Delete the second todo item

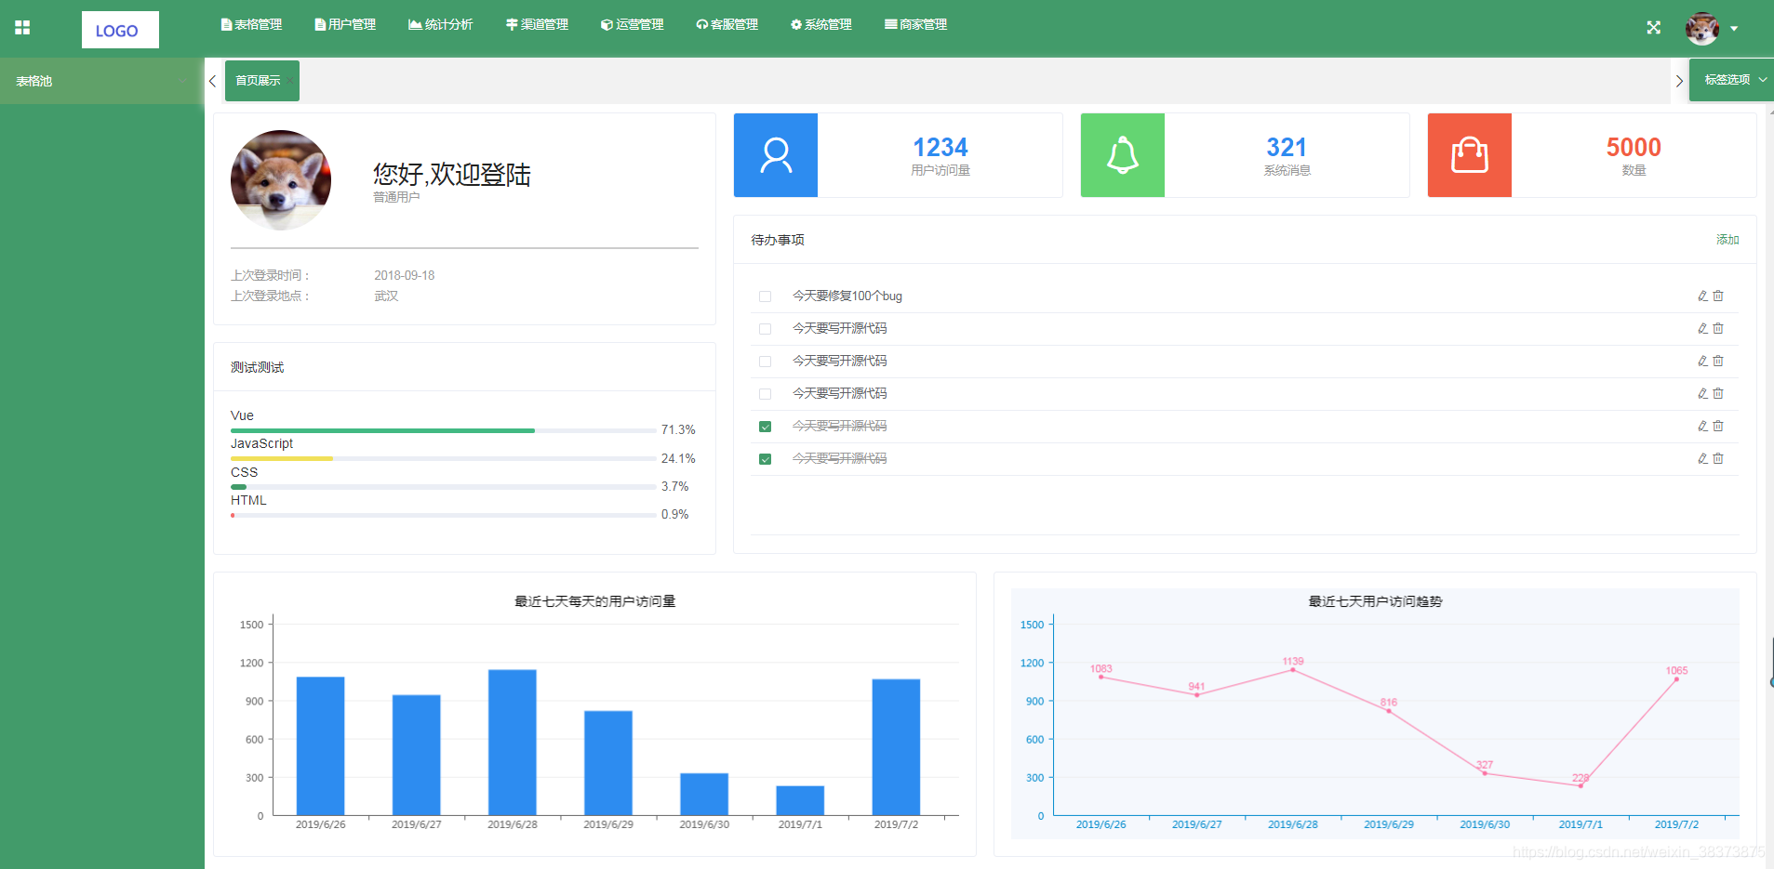(x=1718, y=328)
